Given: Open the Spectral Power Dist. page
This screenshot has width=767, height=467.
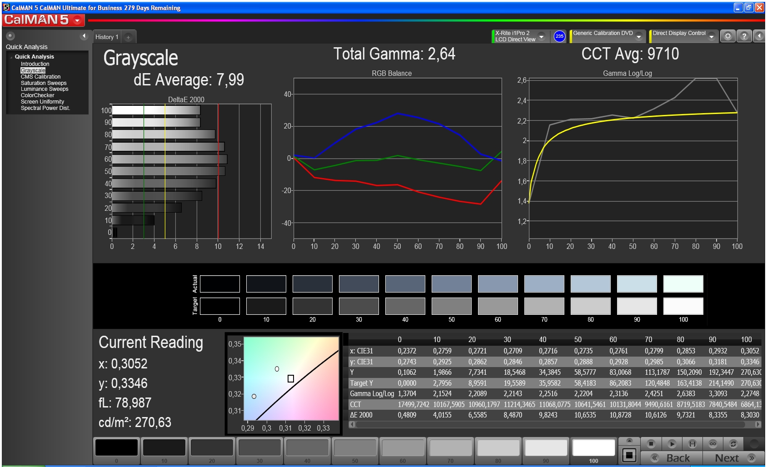Looking at the screenshot, I should tap(45, 108).
